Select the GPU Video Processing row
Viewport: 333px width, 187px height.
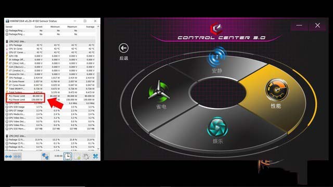coord(50,125)
